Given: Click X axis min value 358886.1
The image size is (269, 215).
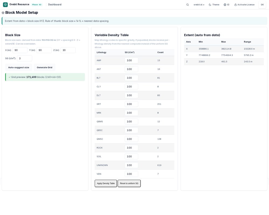Looking at the screenshot, I should pos(204,49).
